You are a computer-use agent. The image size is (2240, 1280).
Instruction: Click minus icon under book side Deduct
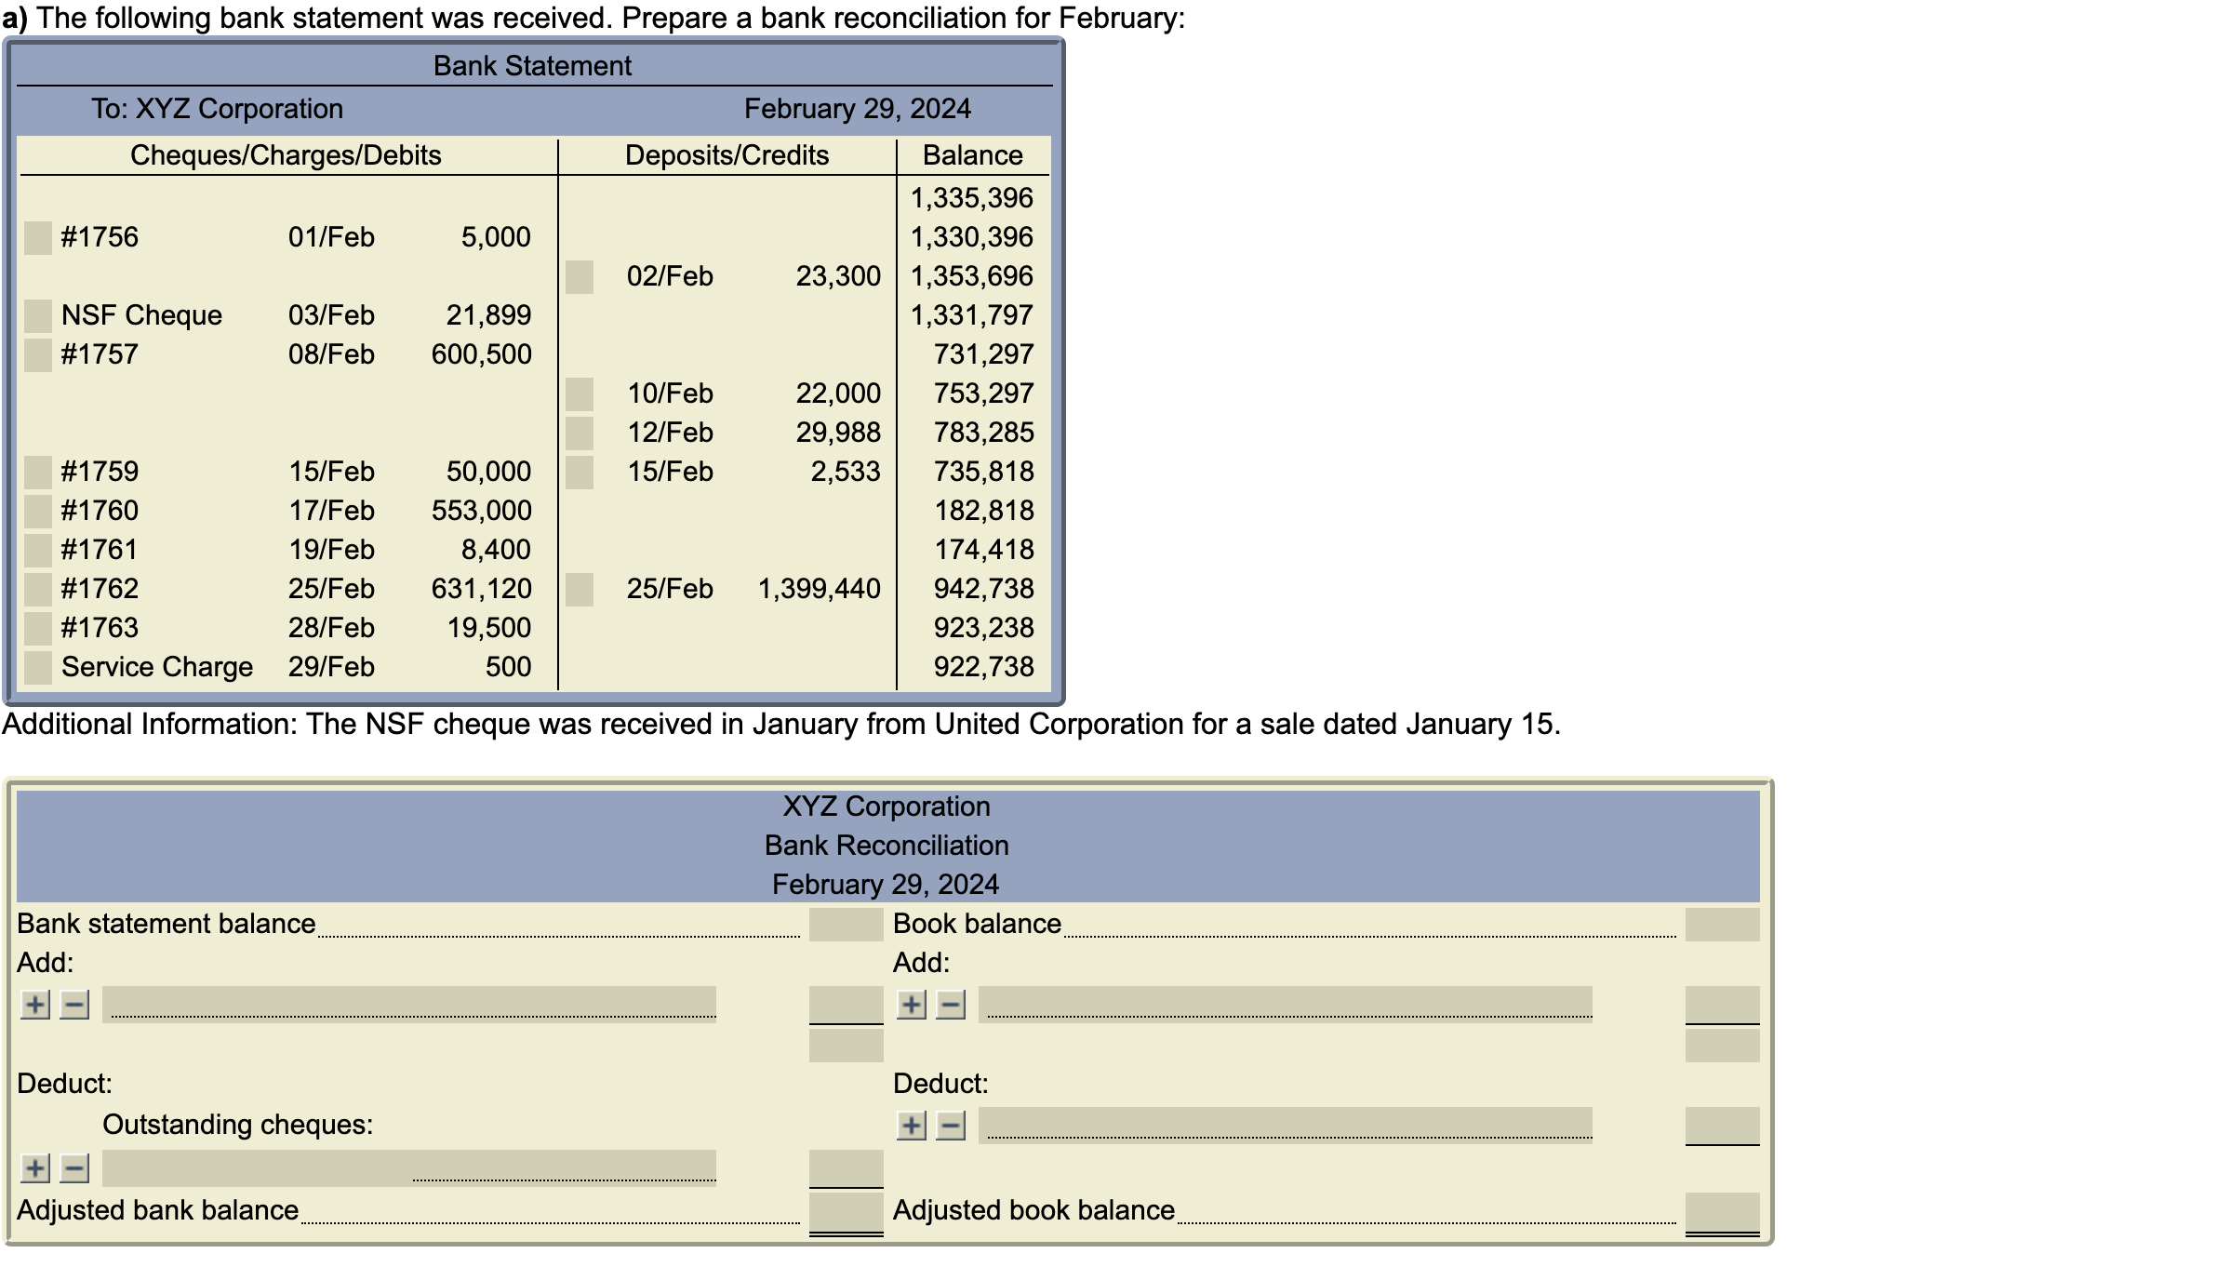click(x=951, y=1127)
